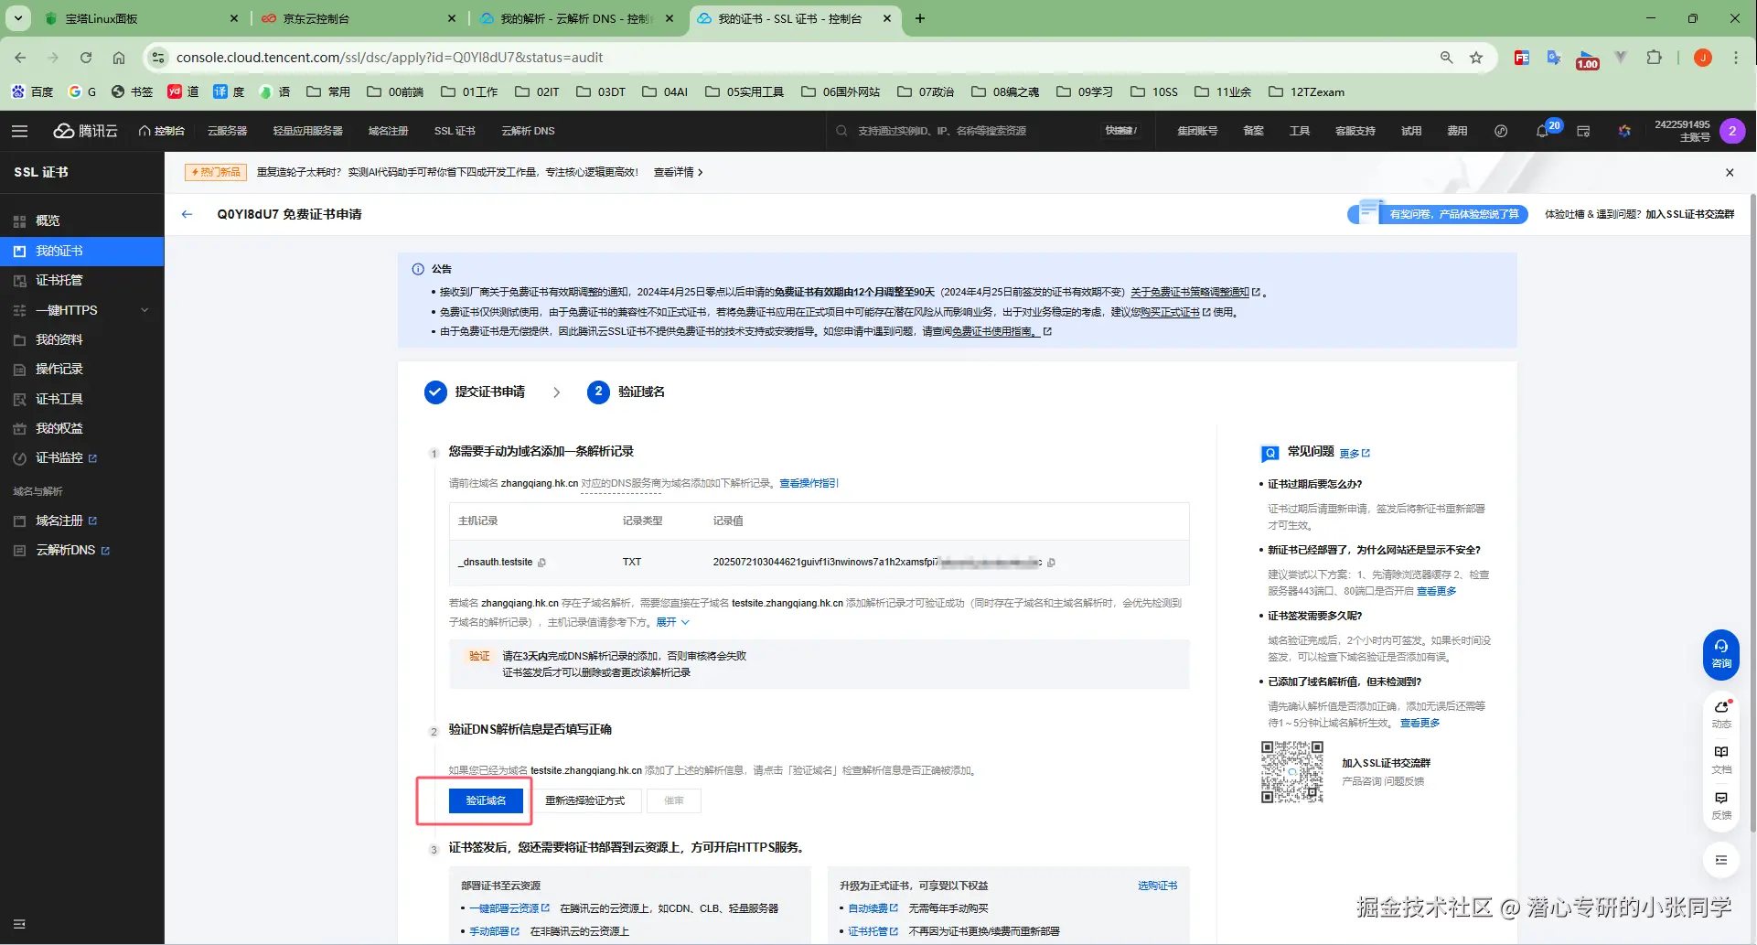The image size is (1757, 945).
Task: Open 手动部署 link
Action: point(494,931)
